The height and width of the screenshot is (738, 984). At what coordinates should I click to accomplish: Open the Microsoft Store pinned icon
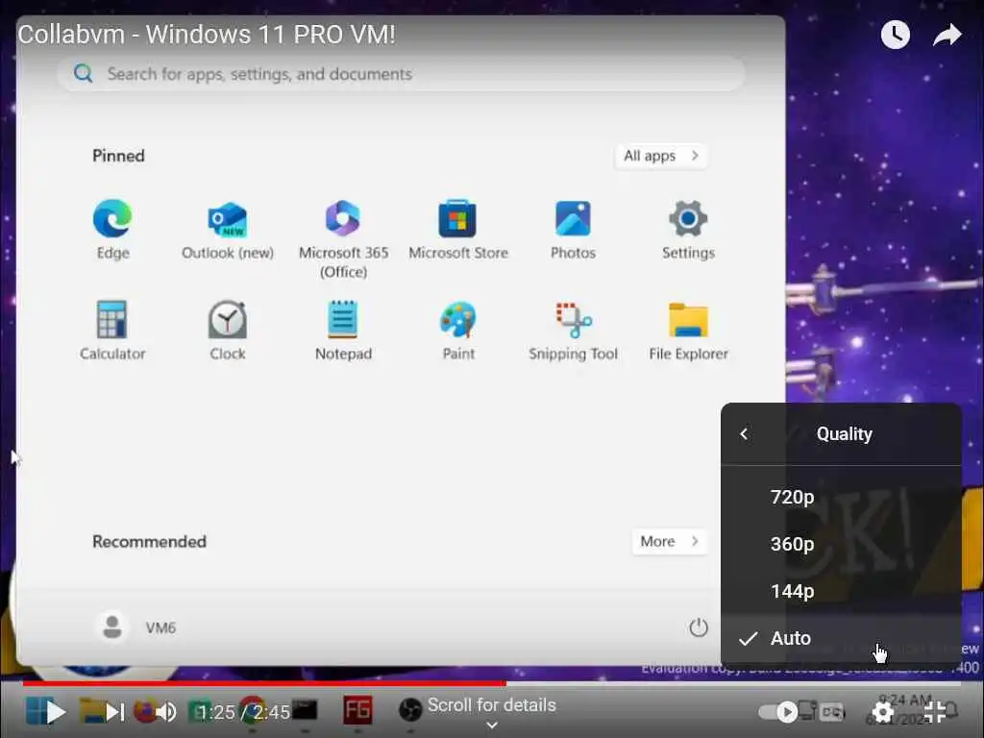(457, 218)
